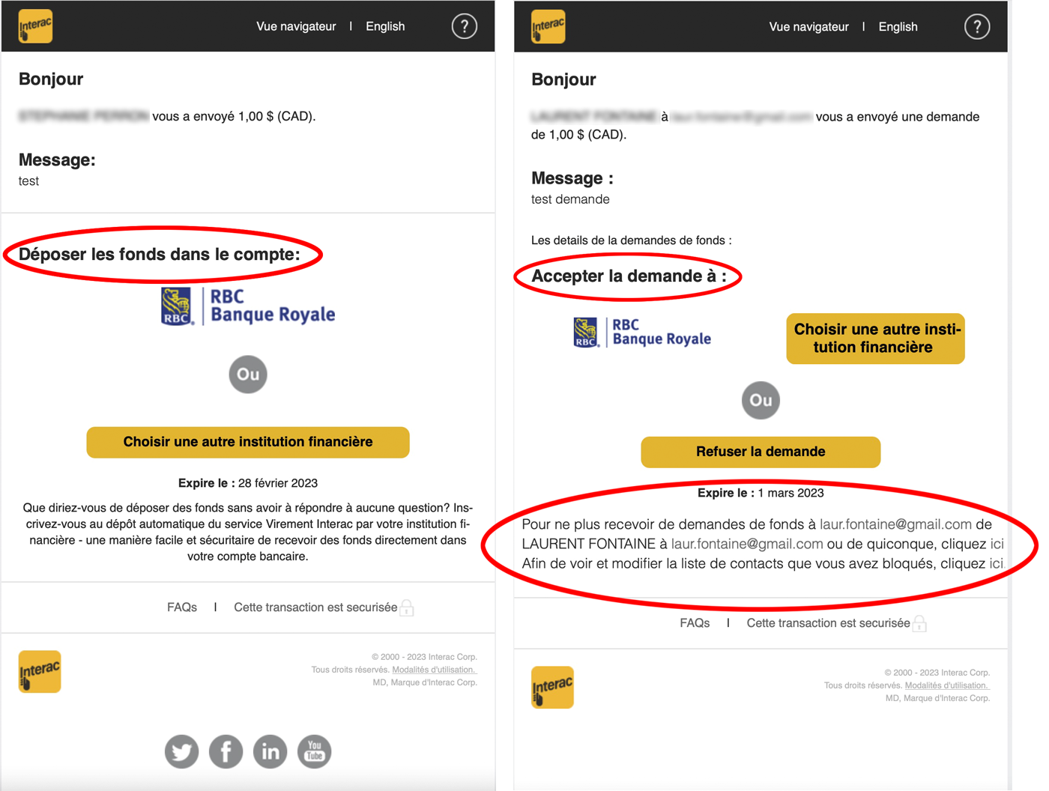Click the RBC logo to accept the request
1049x791 pixels.
tap(641, 333)
